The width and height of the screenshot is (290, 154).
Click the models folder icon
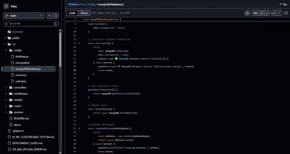[11, 100]
